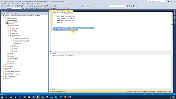This screenshot has width=176, height=99.
Task: Open the Connect dropdown in Object Explorer
Action: (x=4, y=13)
